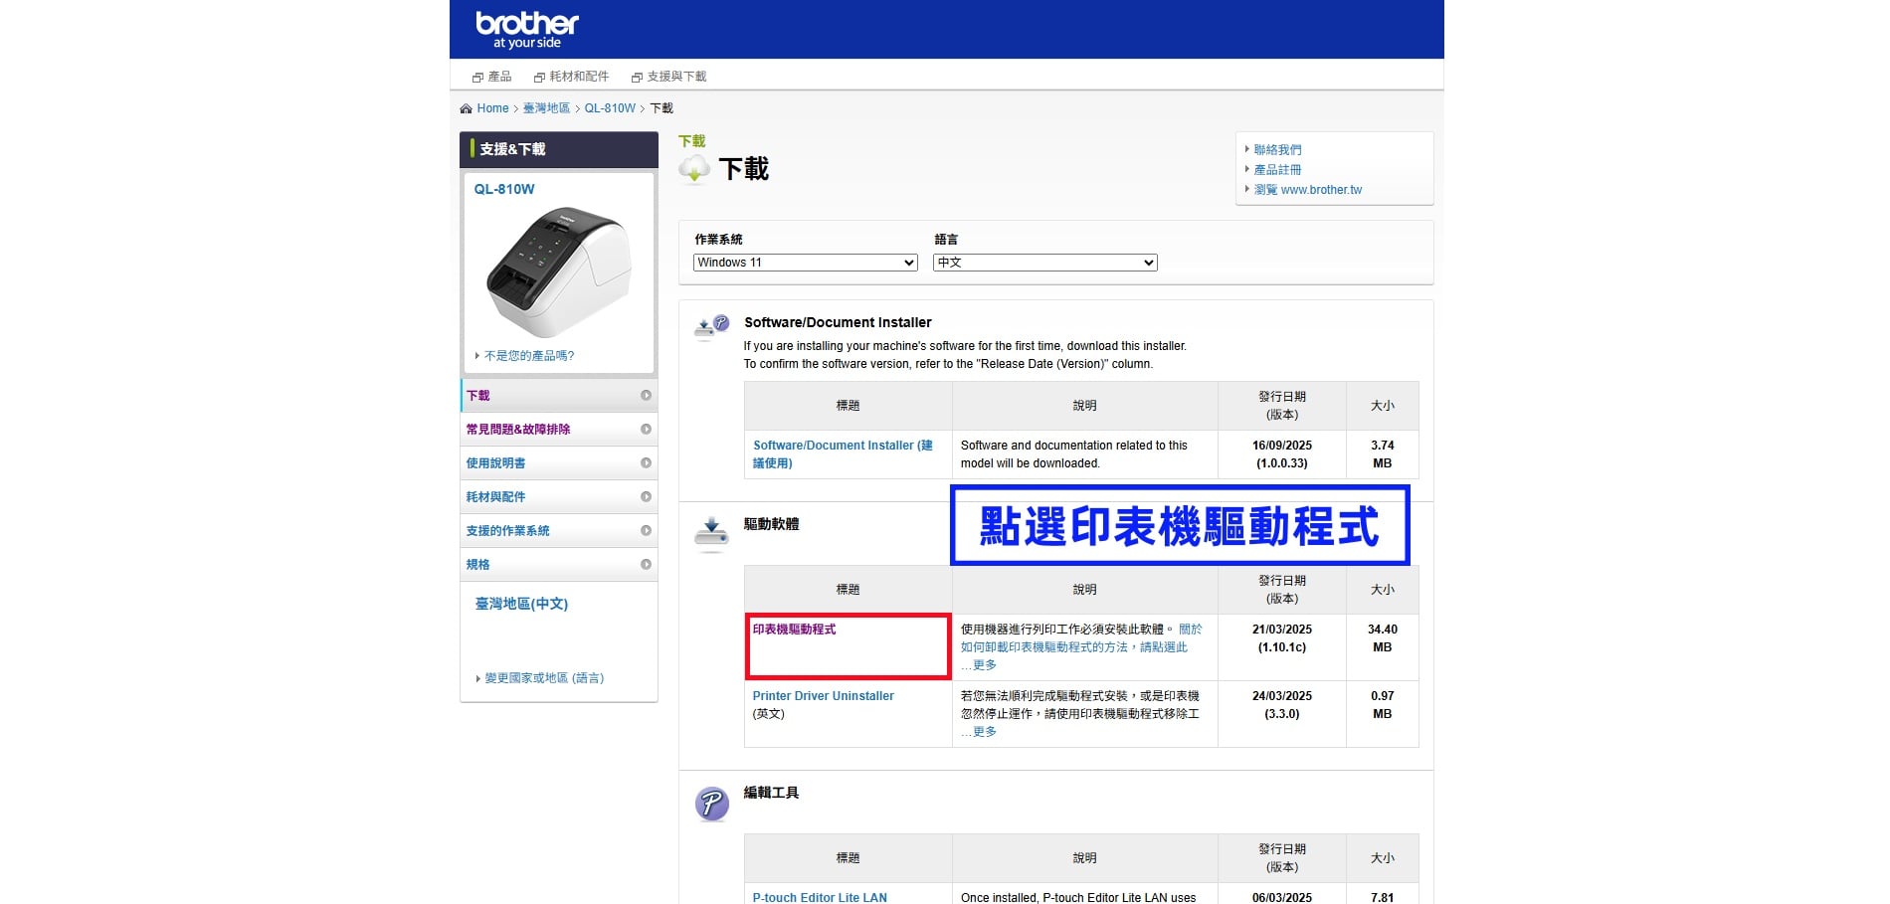
Task: Go to Home breadcrumb link
Action: point(492,108)
